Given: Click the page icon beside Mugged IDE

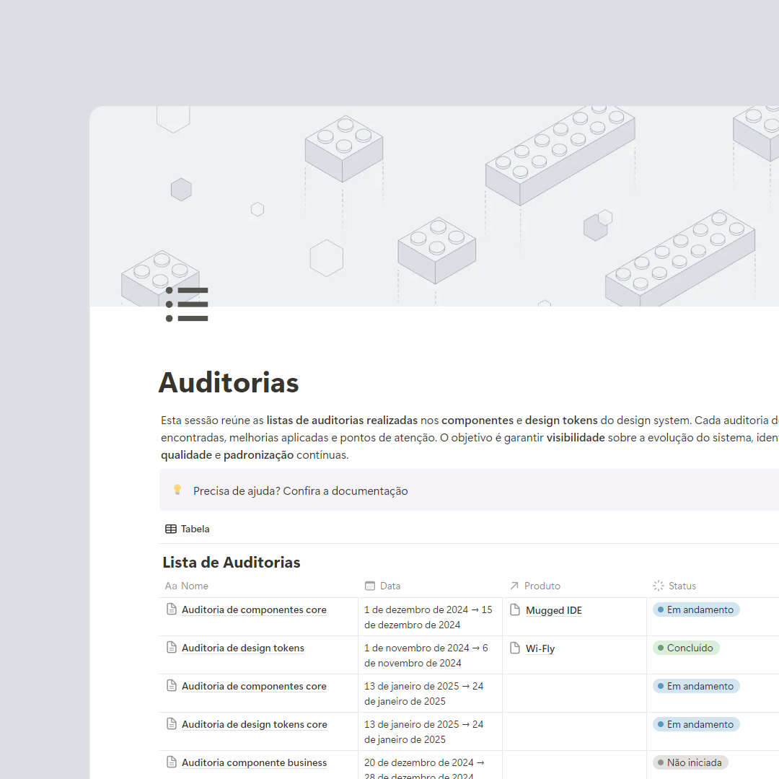Looking at the screenshot, I should pos(515,610).
